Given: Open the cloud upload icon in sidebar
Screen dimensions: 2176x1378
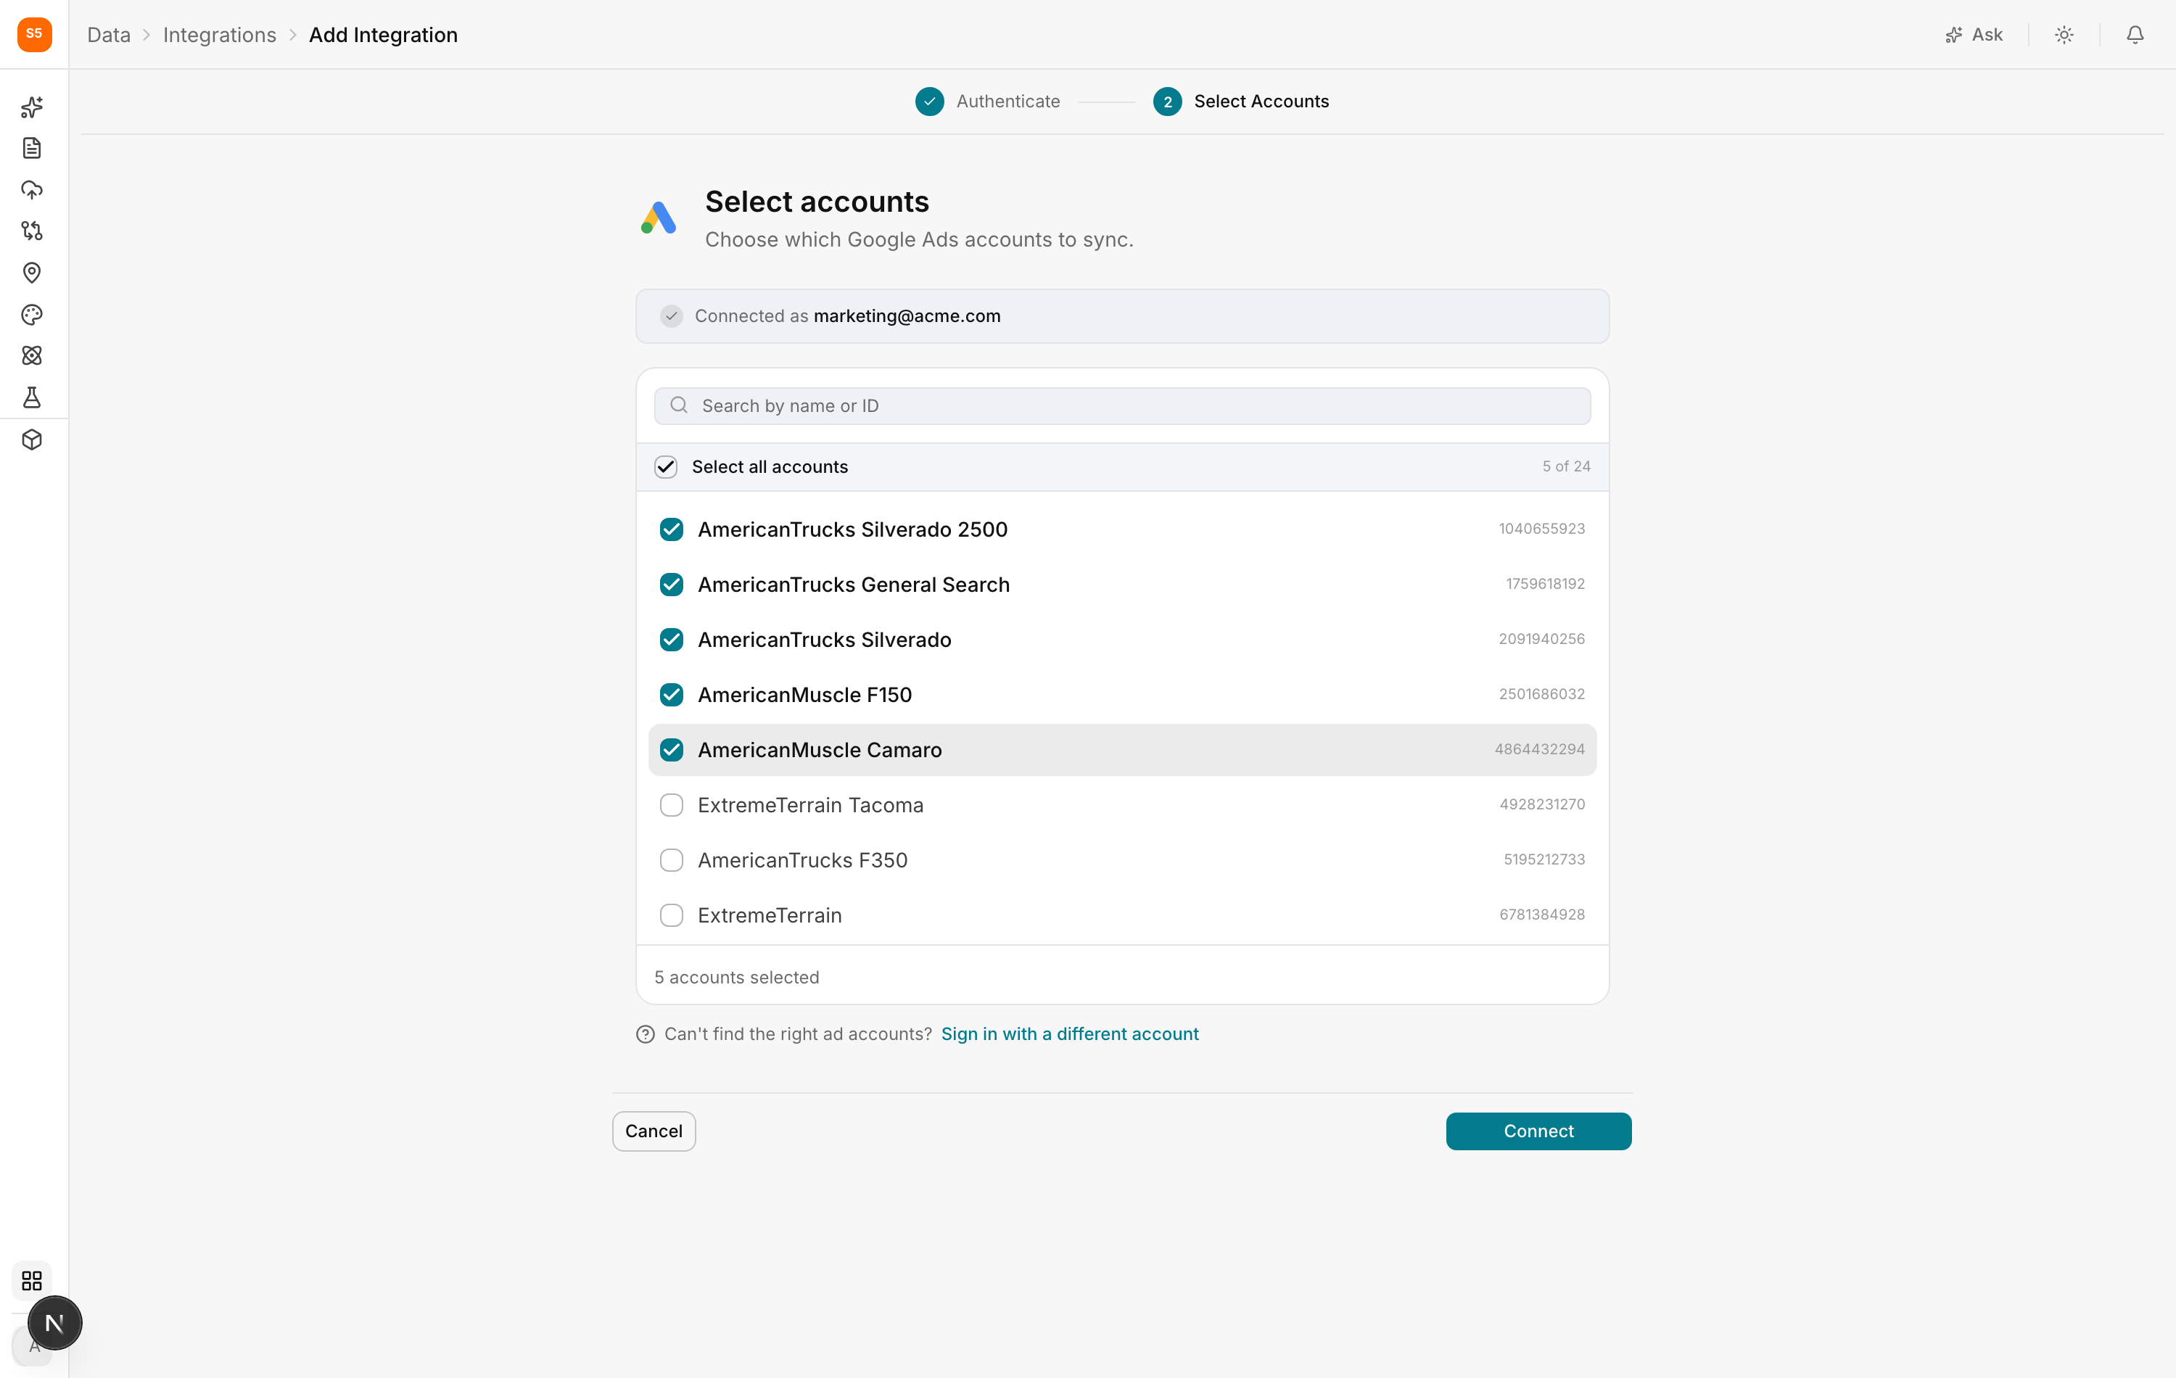Looking at the screenshot, I should (x=32, y=190).
